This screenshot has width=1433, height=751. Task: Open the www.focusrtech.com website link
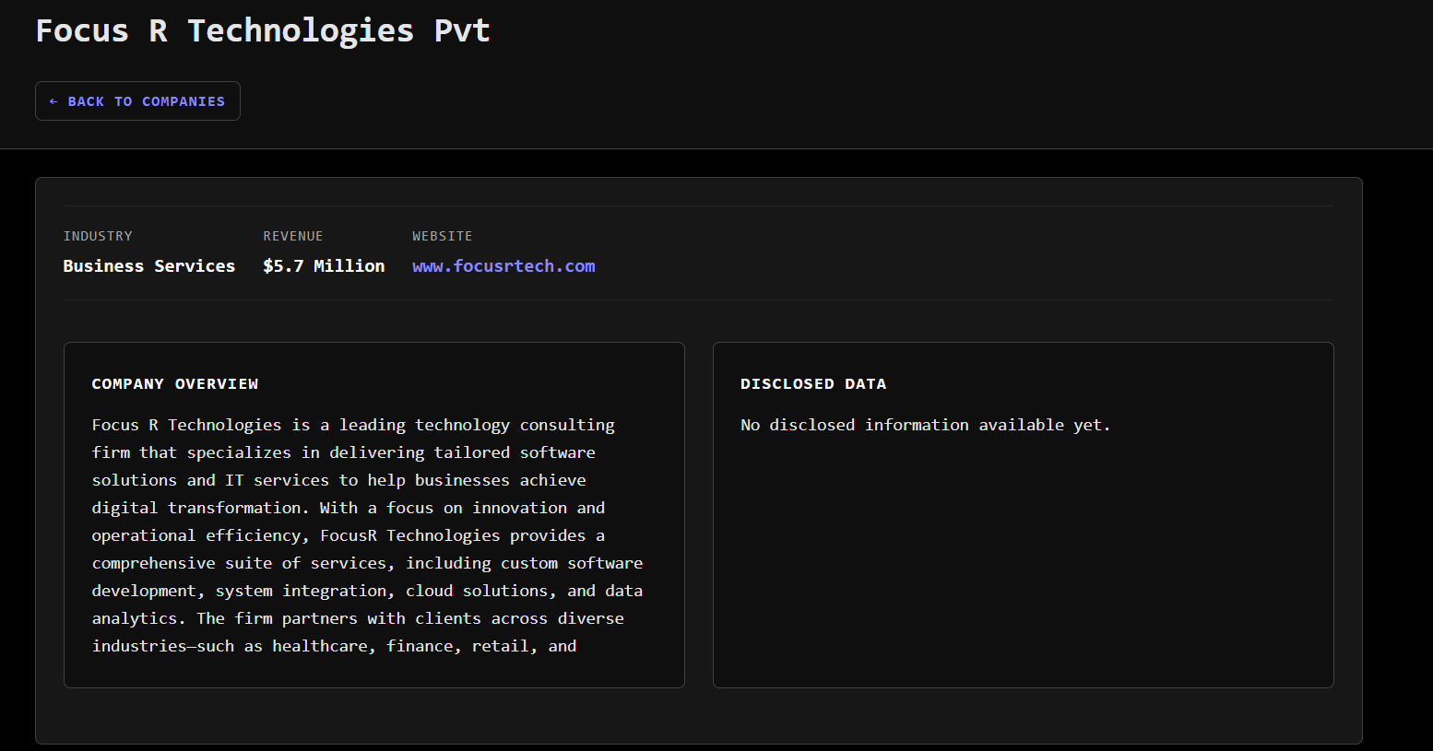[503, 266]
